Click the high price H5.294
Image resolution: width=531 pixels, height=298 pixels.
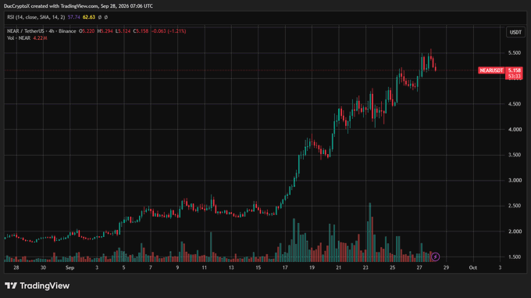[x=105, y=31]
